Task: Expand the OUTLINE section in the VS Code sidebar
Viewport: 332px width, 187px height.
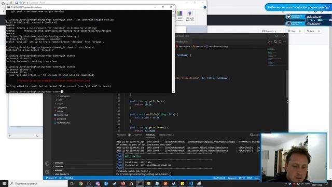Action: click(x=82, y=163)
